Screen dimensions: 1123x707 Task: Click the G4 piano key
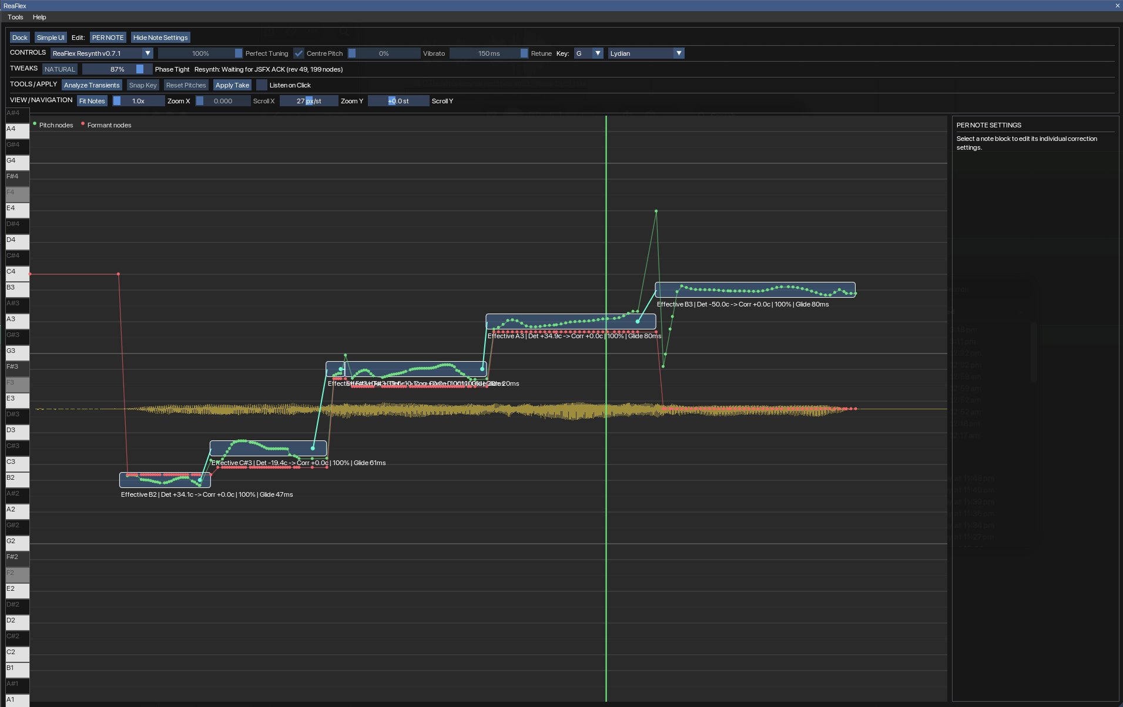pyautogui.click(x=17, y=162)
